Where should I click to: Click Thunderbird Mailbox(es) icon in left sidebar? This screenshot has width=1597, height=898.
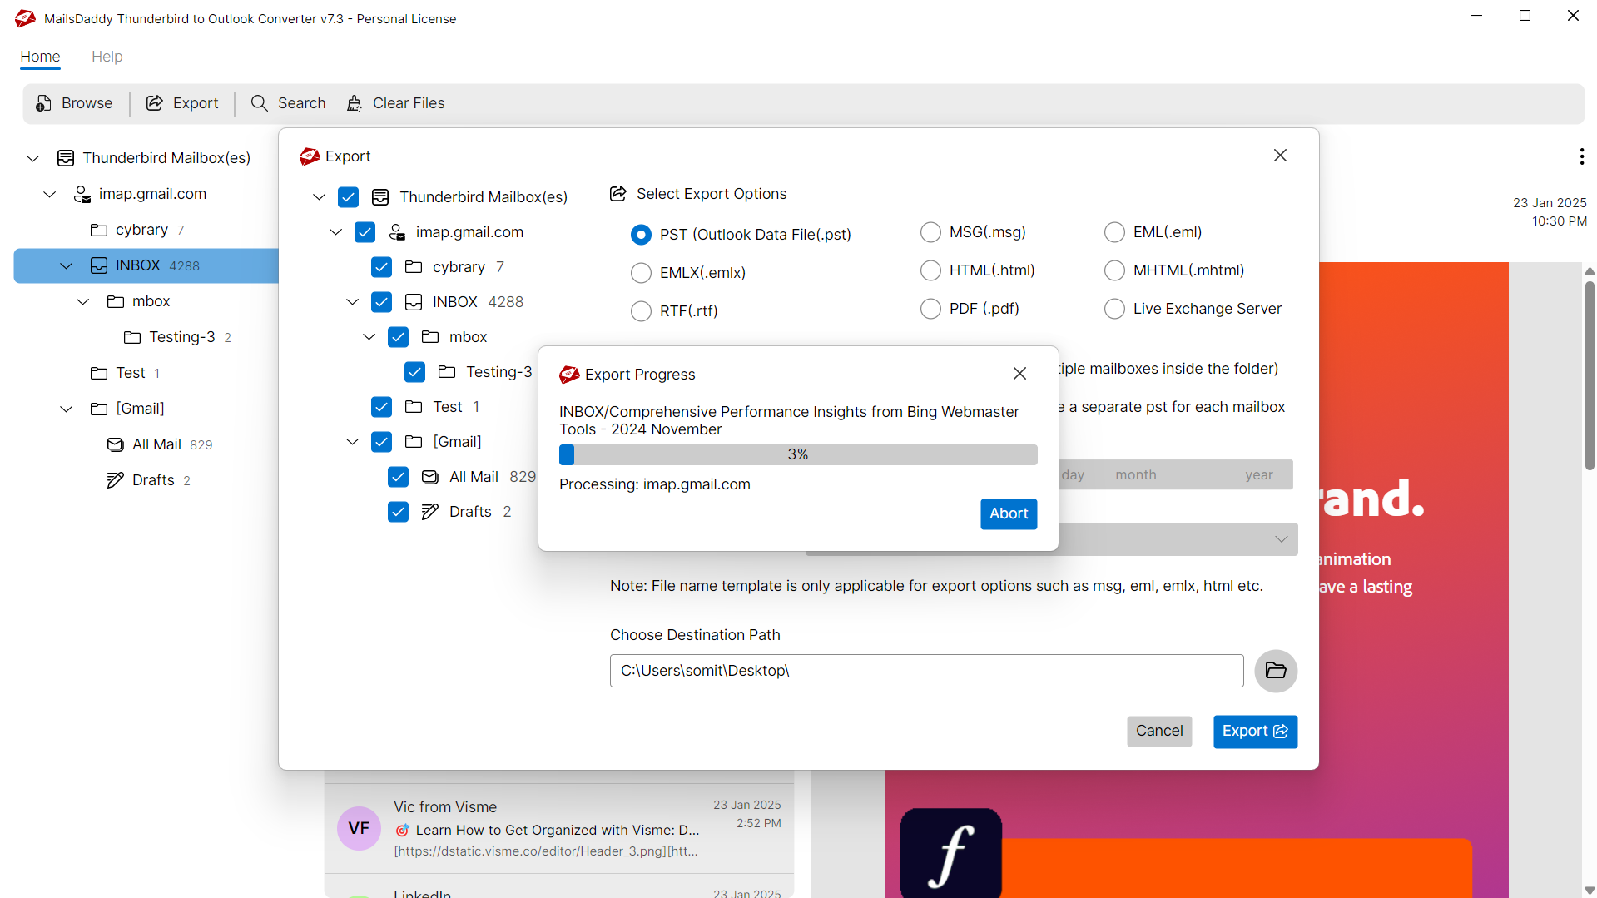[x=66, y=158]
